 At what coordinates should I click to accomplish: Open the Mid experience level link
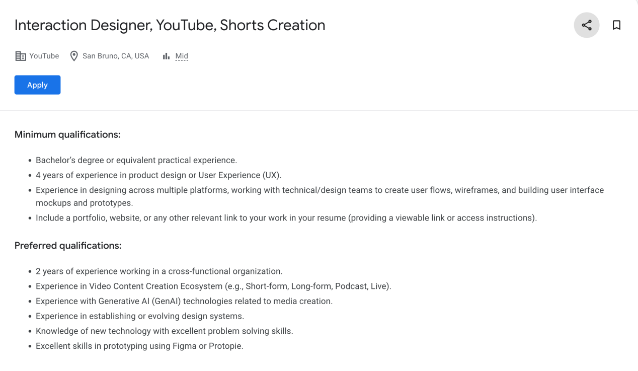[182, 56]
